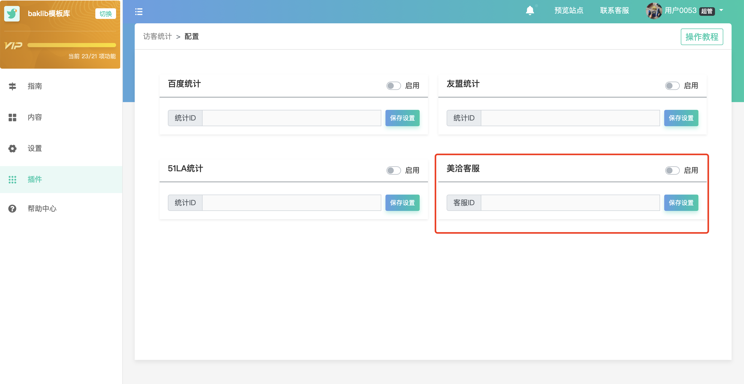Open the notification bell
The image size is (744, 384).
coord(530,11)
